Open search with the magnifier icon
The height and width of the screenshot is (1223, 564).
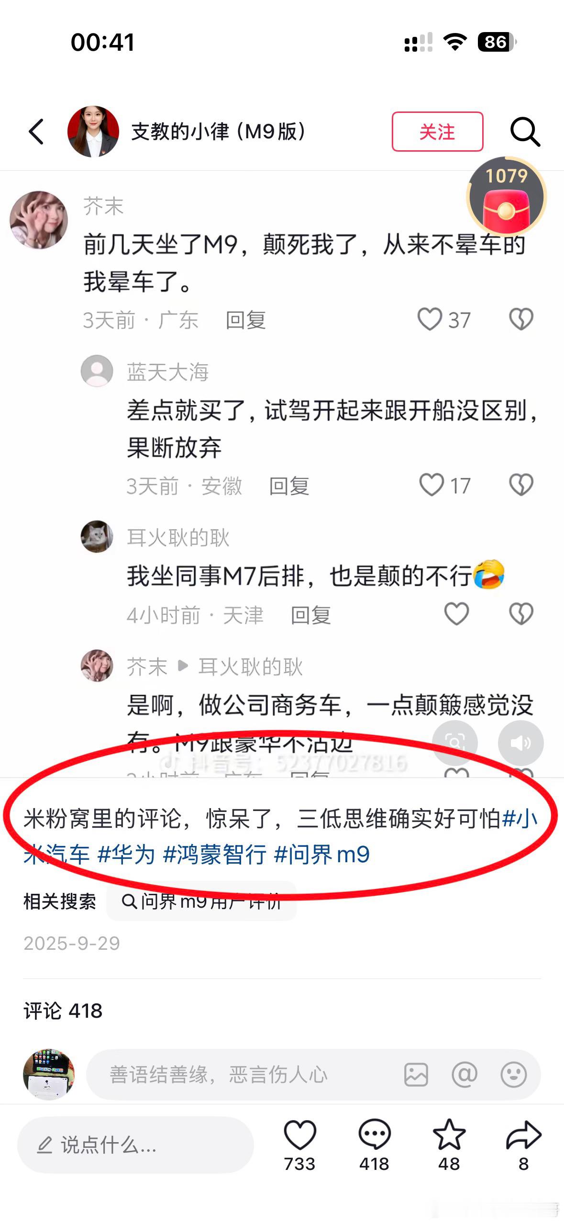click(x=525, y=131)
